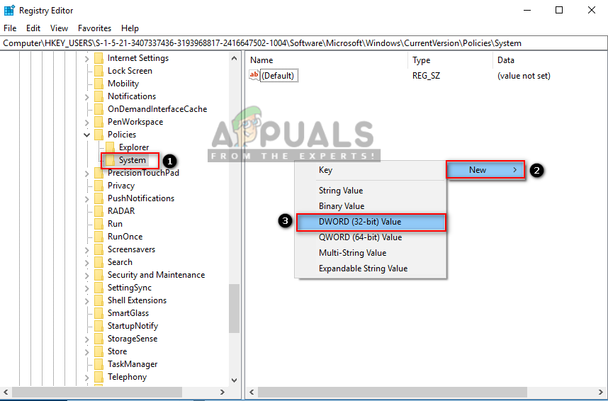
Task: Expand the PushNotifications key
Action: point(87,199)
